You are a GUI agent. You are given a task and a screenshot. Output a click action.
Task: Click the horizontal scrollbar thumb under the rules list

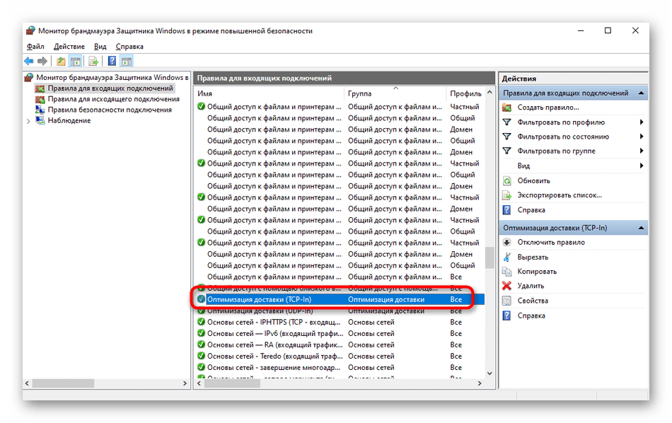232,383
